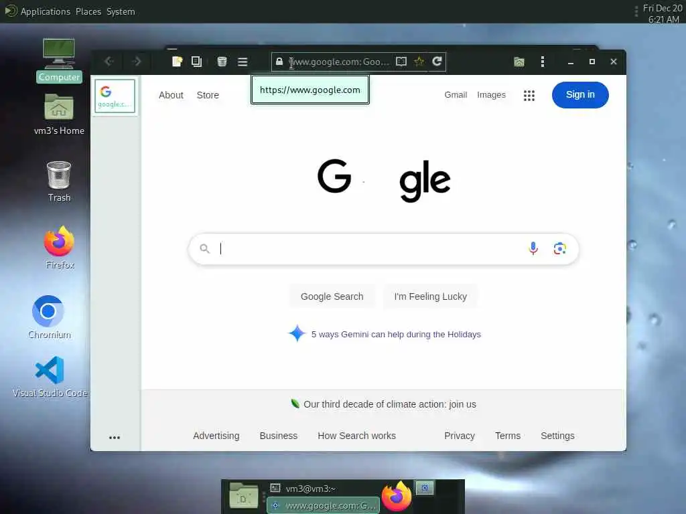Screen dimensions: 686x514
Task: Click the blue Gemini sparkle icon
Action: tap(297, 333)
